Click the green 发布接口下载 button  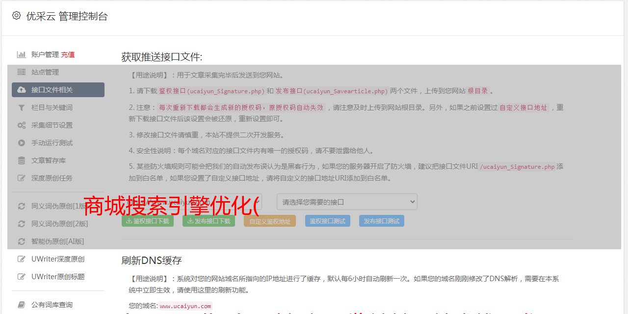click(209, 221)
